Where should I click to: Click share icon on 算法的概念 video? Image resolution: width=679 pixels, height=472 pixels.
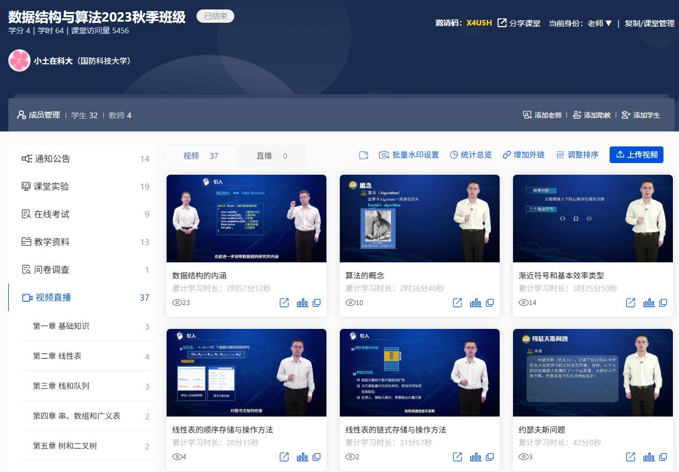[457, 303]
